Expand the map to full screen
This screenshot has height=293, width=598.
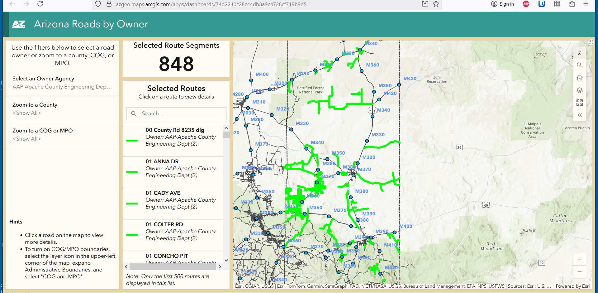[x=591, y=42]
